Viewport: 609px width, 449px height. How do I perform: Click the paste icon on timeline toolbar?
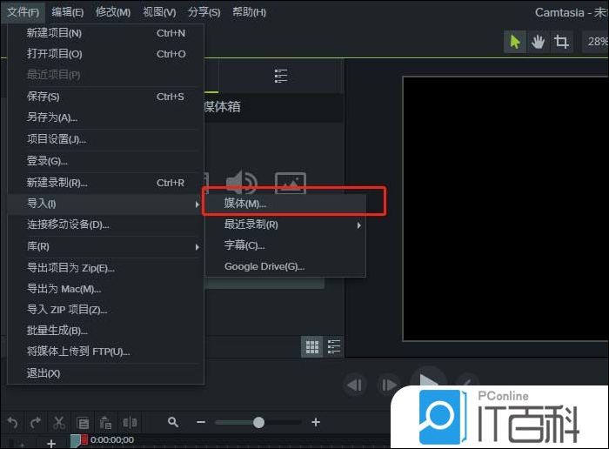pos(105,422)
